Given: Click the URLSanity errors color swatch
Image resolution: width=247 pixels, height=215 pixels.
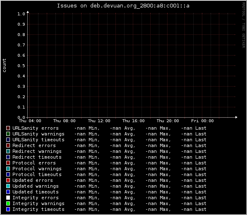Looking at the screenshot, I should click(8, 128).
